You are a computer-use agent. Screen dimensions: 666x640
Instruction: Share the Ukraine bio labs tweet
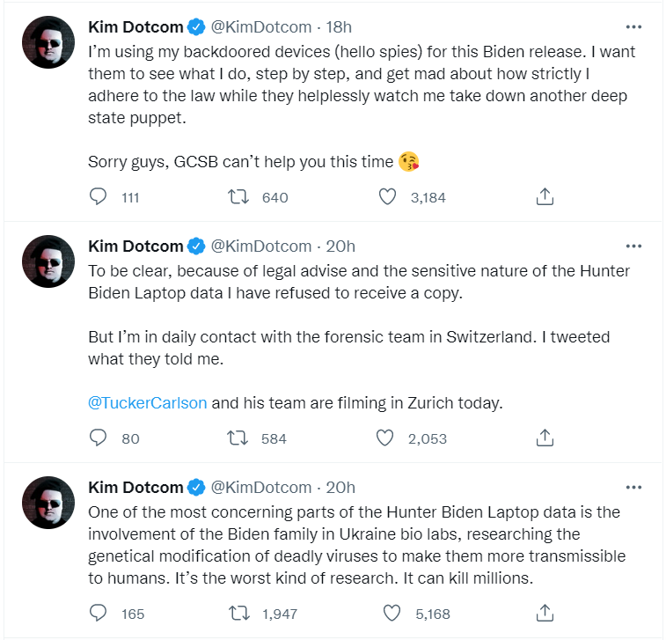[x=545, y=613]
